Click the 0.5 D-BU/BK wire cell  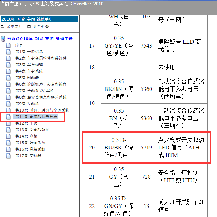coord(119,147)
